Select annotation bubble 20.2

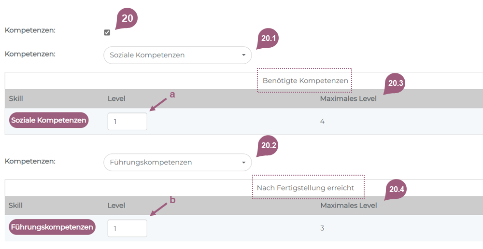coord(270,145)
